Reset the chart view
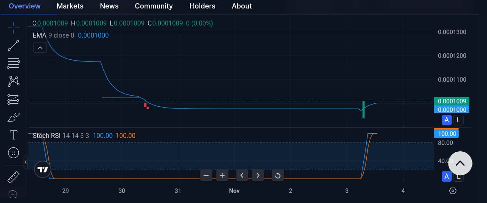The image size is (487, 203). point(278,175)
